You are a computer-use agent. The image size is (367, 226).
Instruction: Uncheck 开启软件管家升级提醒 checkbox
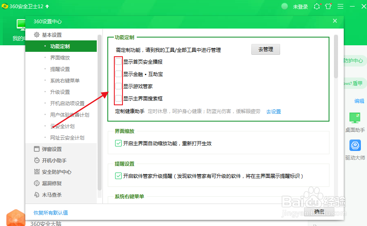[118, 176]
